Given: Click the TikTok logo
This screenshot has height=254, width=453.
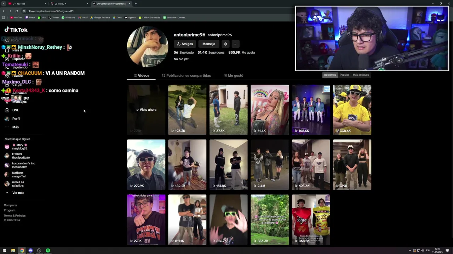Looking at the screenshot, I should click(16, 30).
